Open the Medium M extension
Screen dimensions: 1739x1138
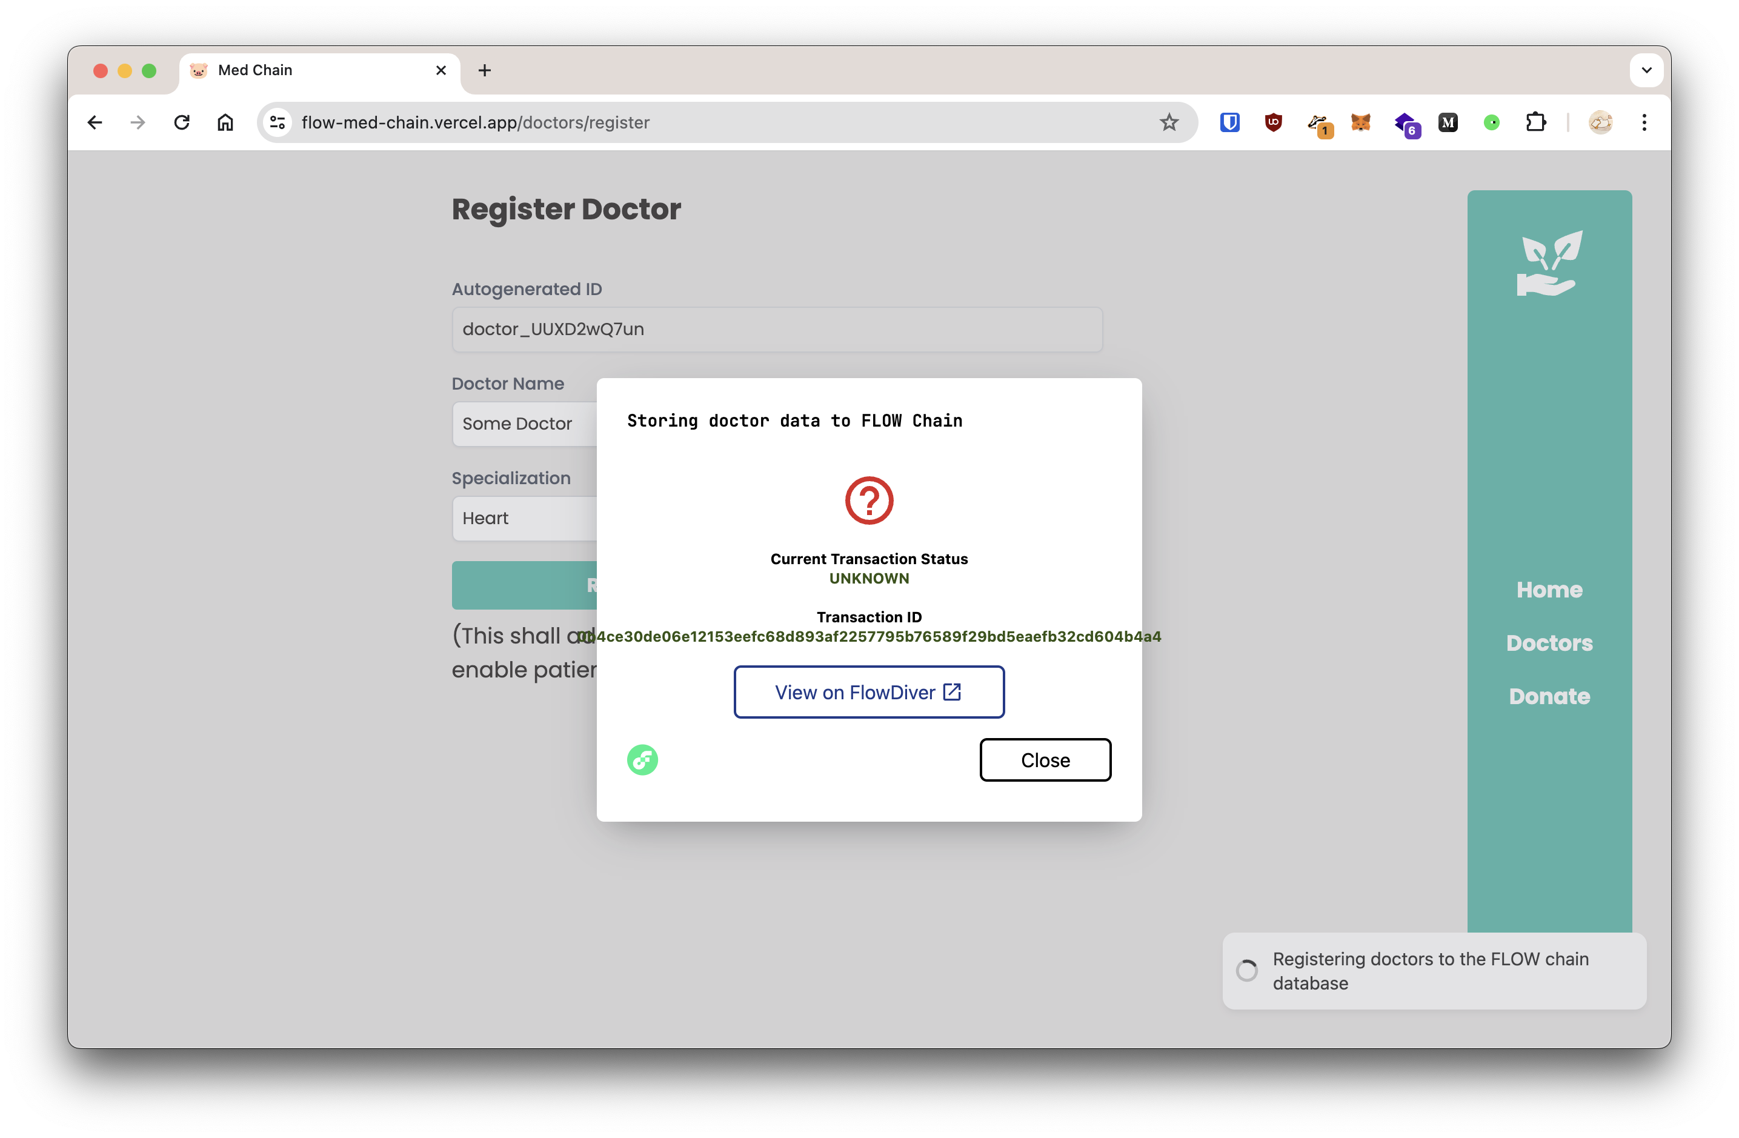1448,123
